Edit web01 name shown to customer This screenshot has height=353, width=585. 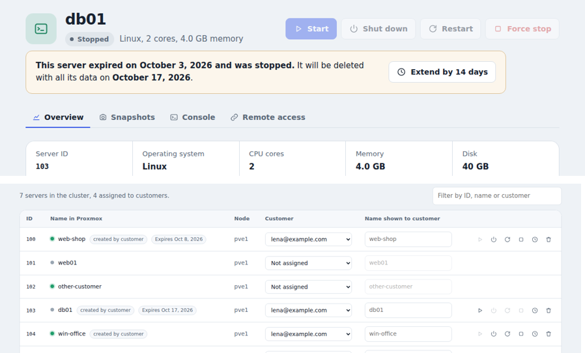408,263
